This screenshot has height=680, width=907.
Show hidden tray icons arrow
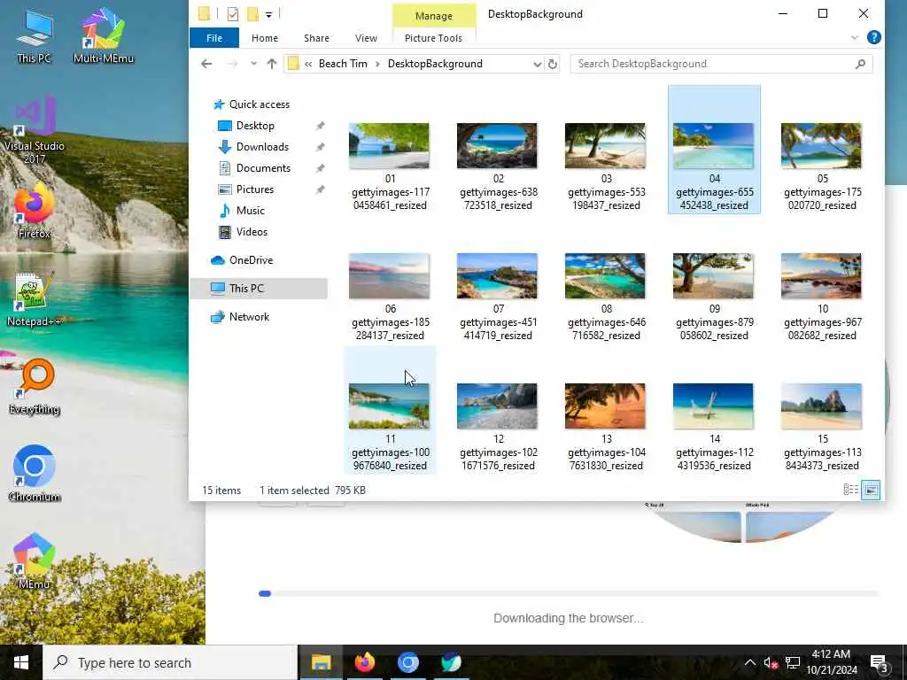tap(749, 662)
